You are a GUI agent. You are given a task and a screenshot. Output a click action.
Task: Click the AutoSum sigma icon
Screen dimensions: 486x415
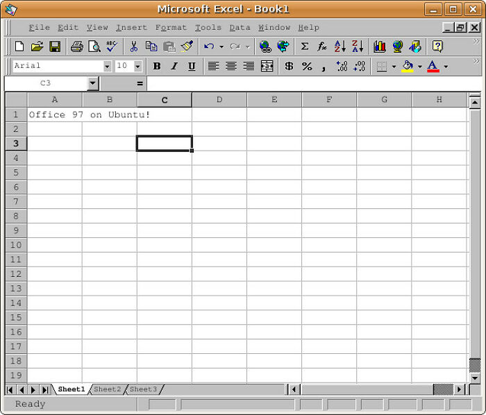click(304, 46)
